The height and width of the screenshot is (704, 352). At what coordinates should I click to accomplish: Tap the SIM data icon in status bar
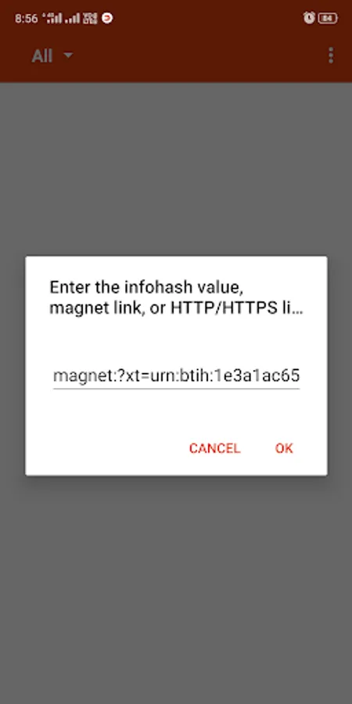(x=90, y=19)
